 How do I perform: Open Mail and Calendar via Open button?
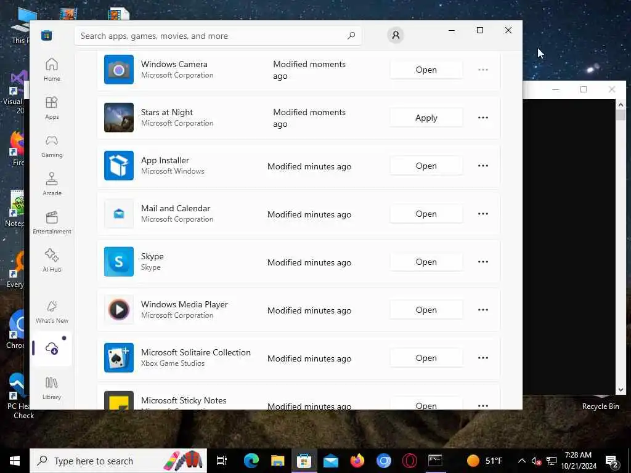426,214
